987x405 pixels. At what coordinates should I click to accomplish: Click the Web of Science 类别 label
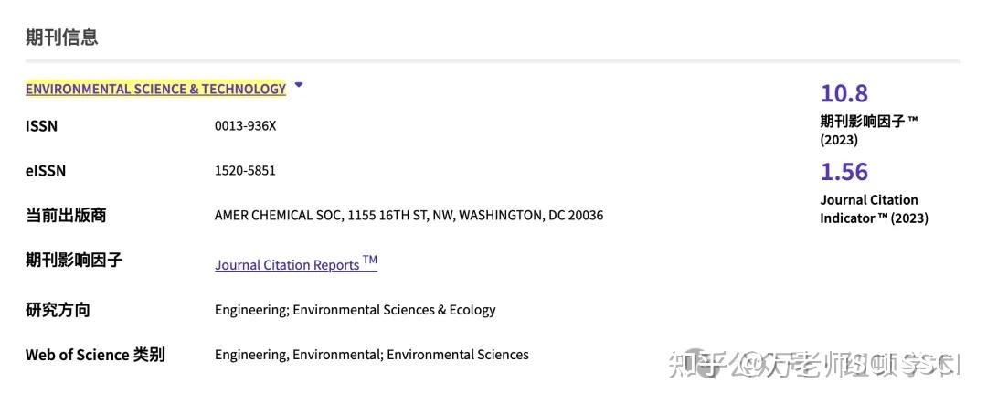[x=95, y=355]
